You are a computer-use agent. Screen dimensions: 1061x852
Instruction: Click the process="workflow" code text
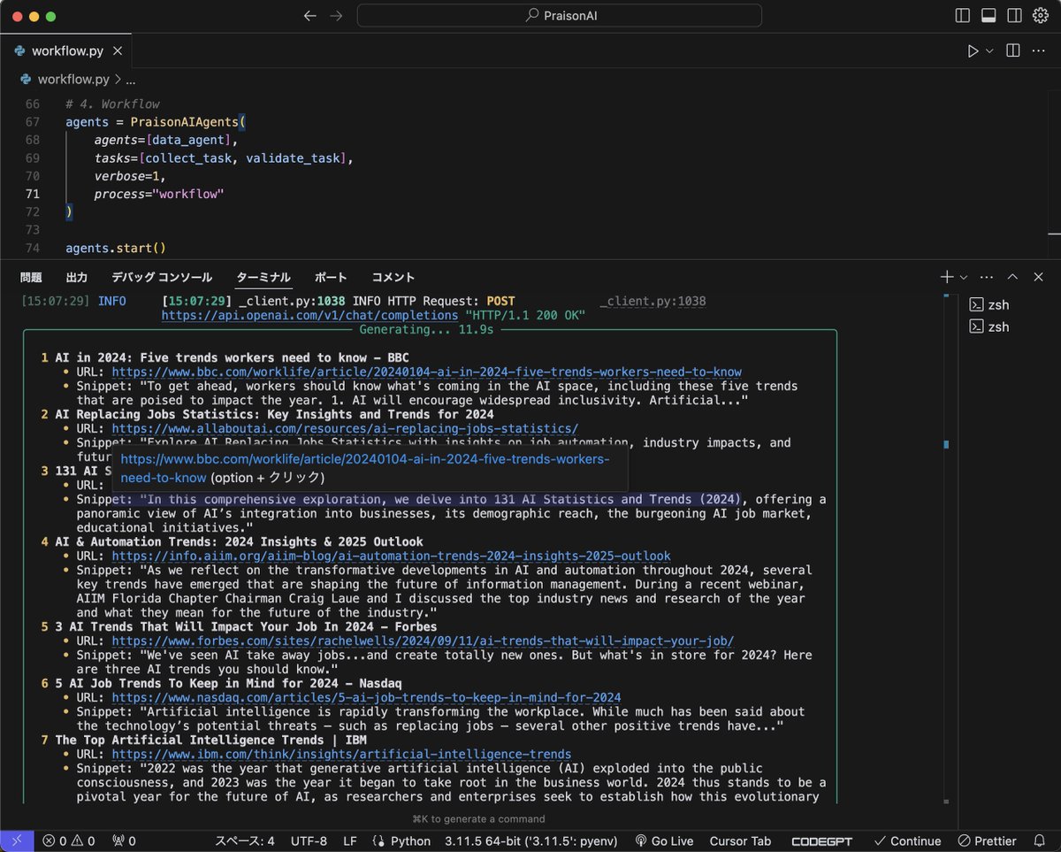point(159,194)
